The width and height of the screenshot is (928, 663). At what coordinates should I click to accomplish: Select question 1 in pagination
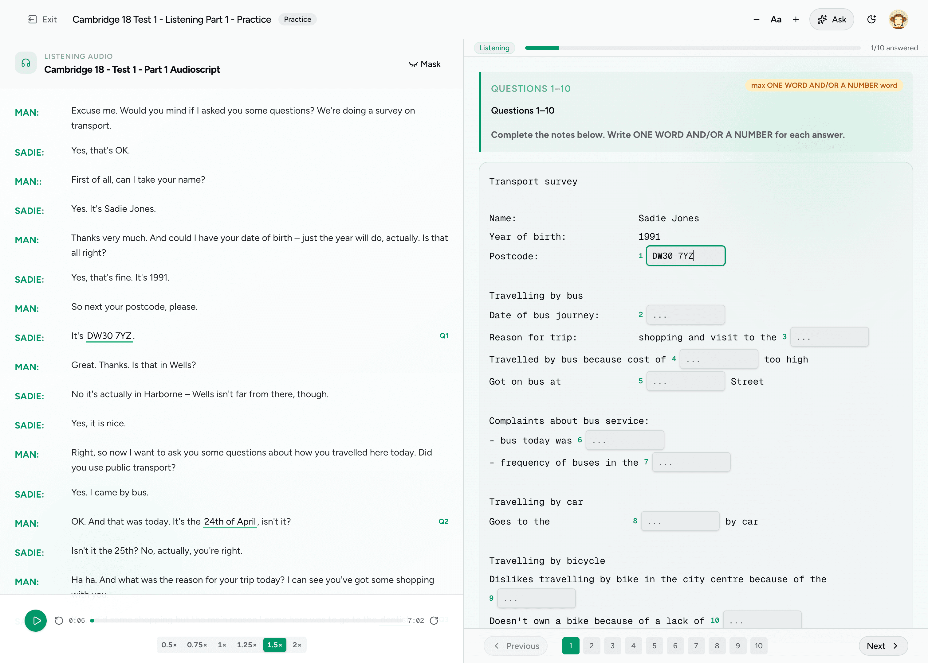(570, 646)
